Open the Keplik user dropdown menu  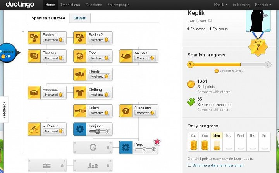click(x=220, y=5)
